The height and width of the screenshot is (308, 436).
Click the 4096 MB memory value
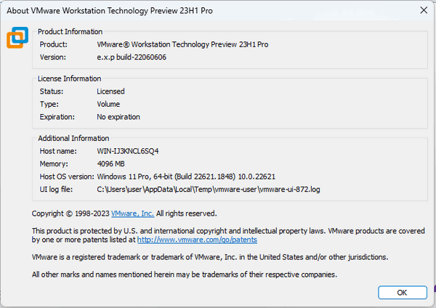point(113,163)
